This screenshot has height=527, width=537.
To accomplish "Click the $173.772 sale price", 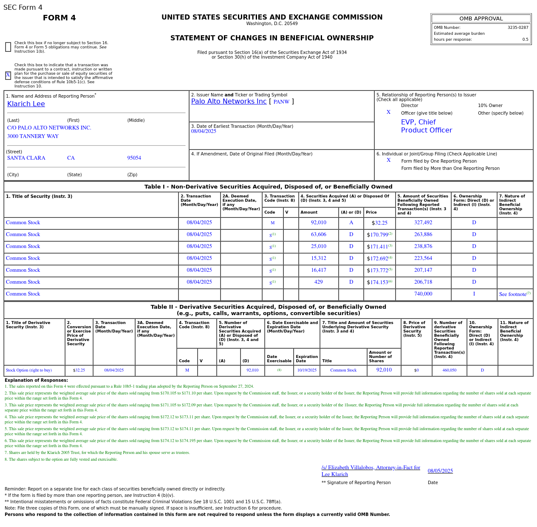I will click(x=379, y=270).
